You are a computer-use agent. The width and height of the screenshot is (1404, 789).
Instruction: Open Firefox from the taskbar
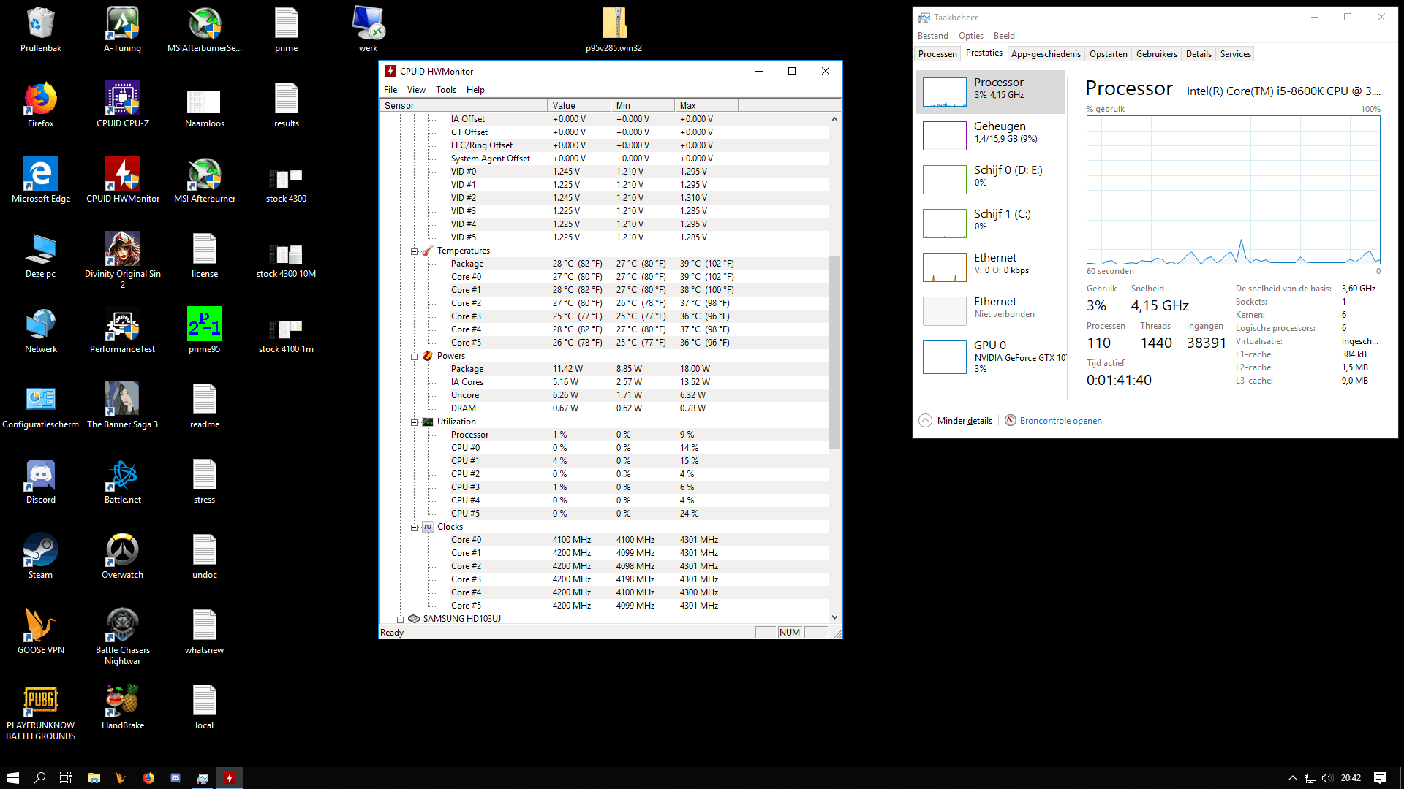[148, 778]
